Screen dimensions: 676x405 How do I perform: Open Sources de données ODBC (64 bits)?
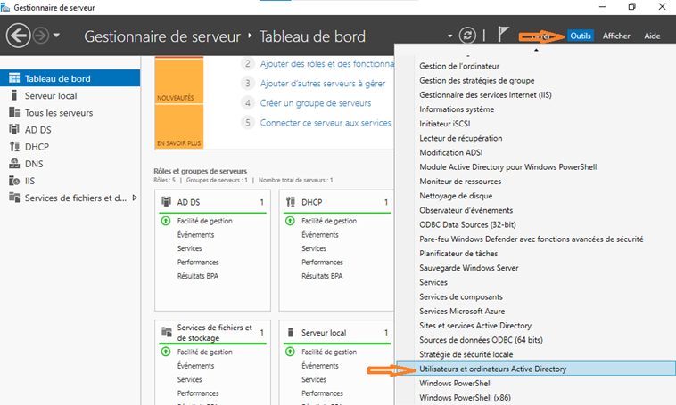point(481,340)
